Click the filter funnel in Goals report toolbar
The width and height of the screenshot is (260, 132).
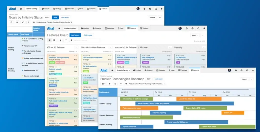29,22
